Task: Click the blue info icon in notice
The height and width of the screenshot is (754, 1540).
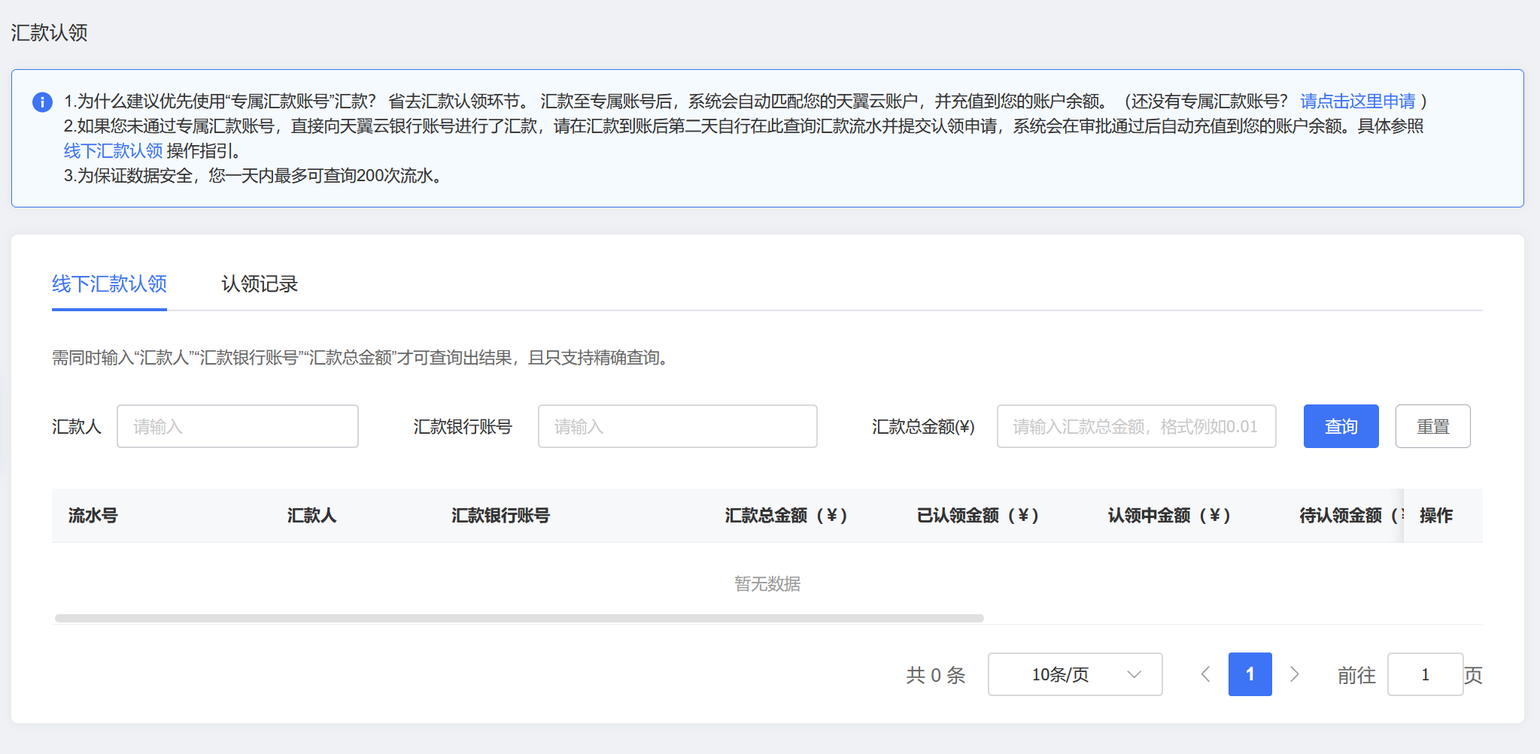Action: 42,102
